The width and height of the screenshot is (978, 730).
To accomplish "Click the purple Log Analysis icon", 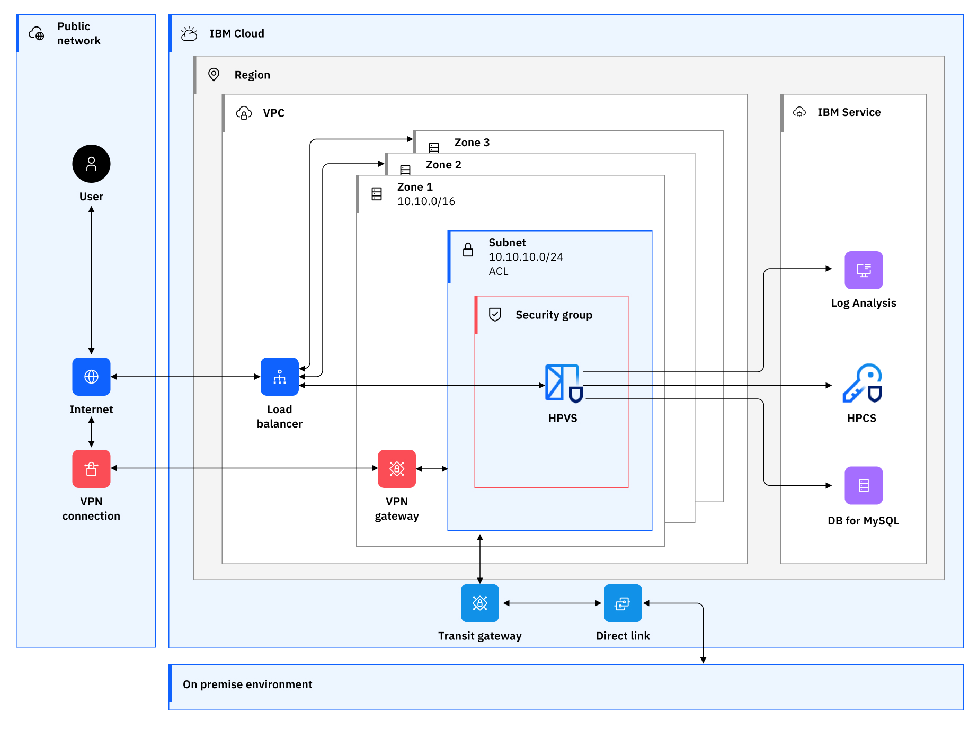I will coord(864,270).
